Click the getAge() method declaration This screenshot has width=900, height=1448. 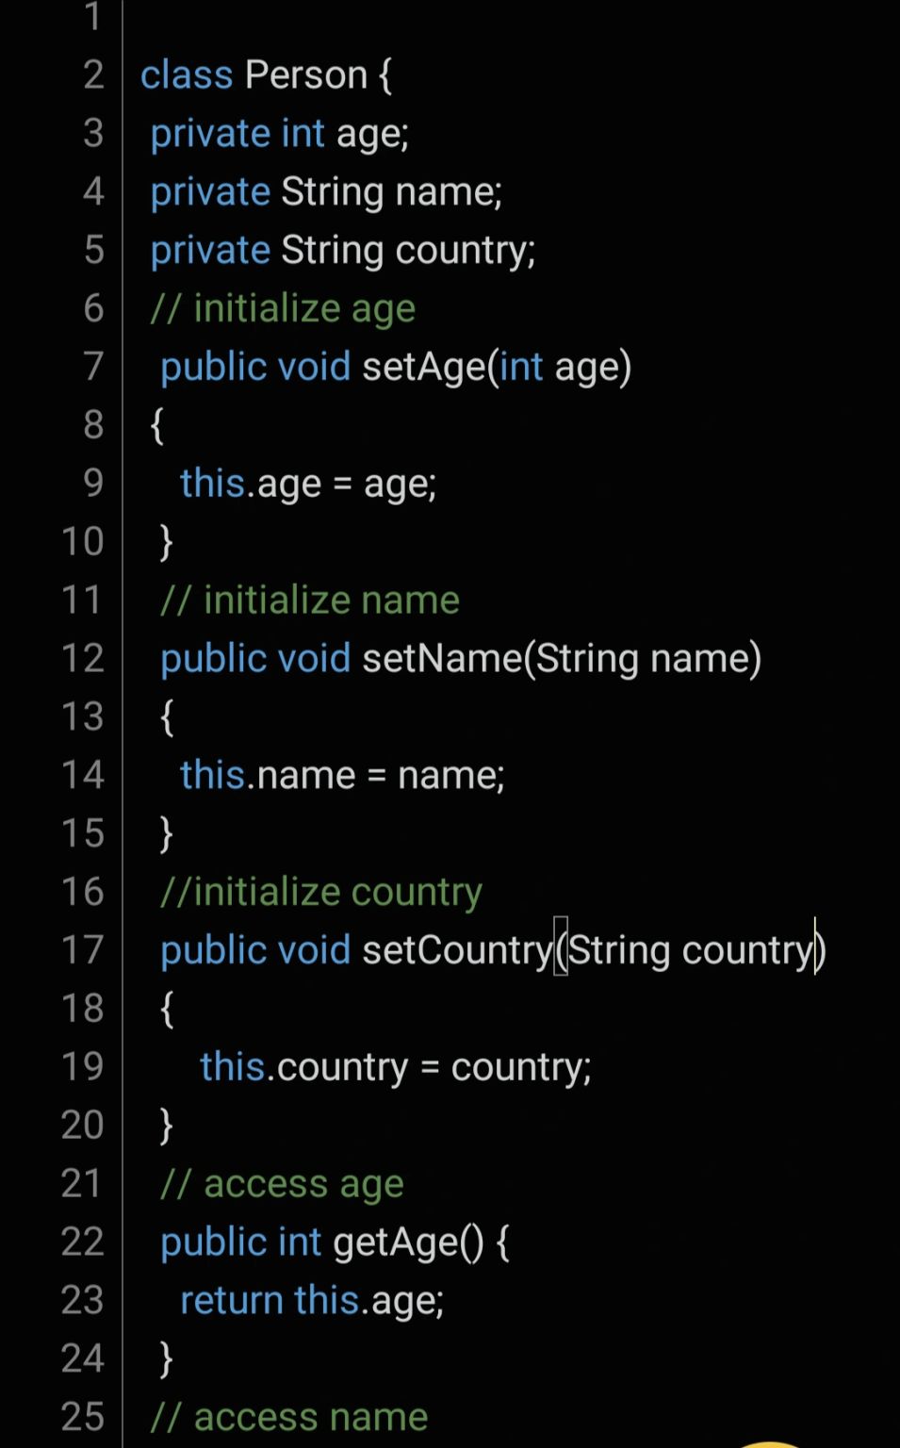(335, 1242)
